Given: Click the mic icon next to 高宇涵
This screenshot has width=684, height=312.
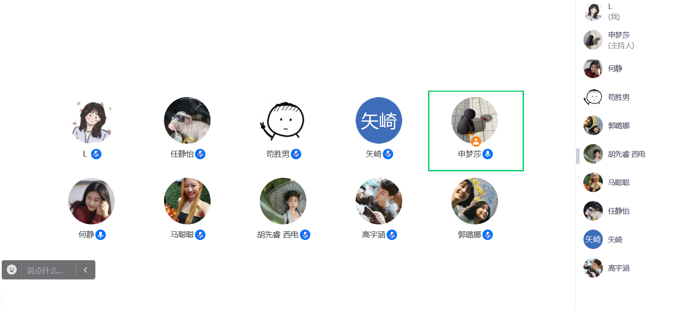Looking at the screenshot, I should [x=392, y=235].
